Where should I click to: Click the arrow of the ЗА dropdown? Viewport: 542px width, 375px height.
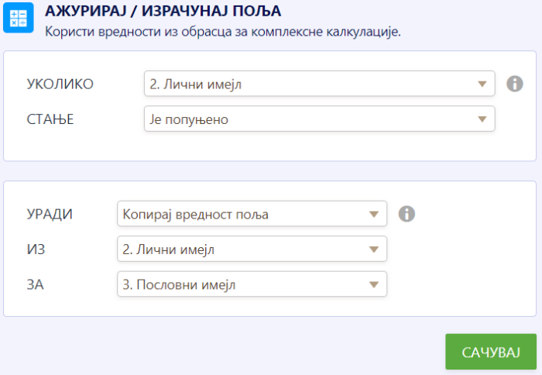(375, 284)
